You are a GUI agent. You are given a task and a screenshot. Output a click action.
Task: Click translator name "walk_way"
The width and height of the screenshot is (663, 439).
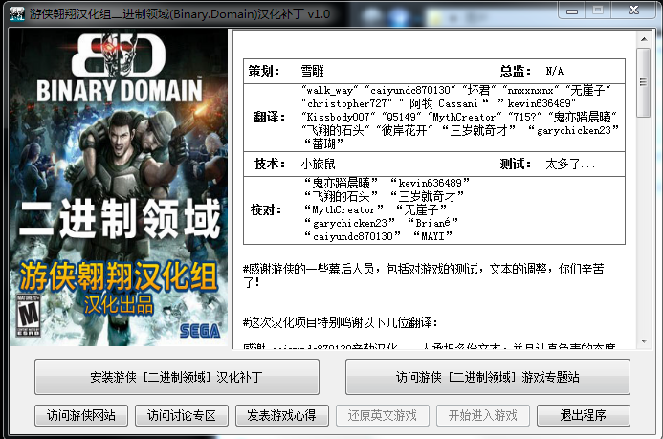pos(330,90)
